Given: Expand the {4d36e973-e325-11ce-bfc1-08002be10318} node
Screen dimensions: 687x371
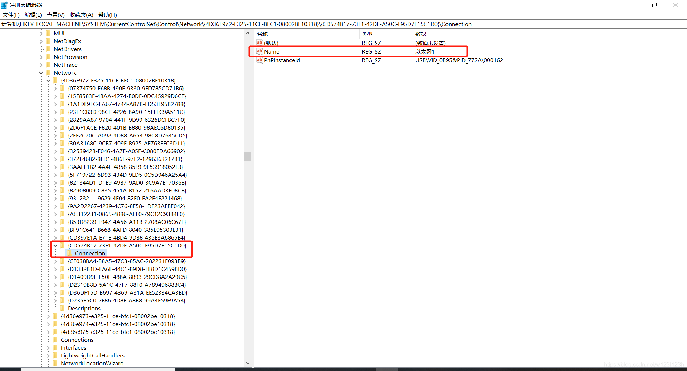Looking at the screenshot, I should pos(48,316).
